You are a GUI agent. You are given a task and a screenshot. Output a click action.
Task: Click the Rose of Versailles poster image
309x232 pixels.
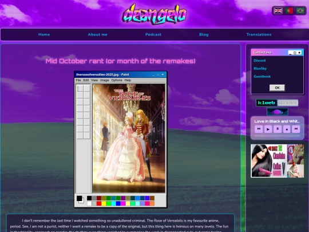(x=129, y=138)
